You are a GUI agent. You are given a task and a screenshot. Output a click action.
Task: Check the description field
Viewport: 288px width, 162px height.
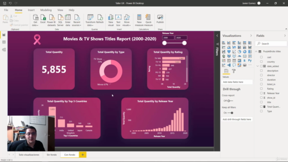261,71
